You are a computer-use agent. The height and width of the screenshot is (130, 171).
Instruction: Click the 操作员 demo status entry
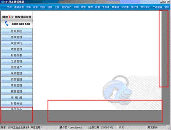(x=74, y=127)
